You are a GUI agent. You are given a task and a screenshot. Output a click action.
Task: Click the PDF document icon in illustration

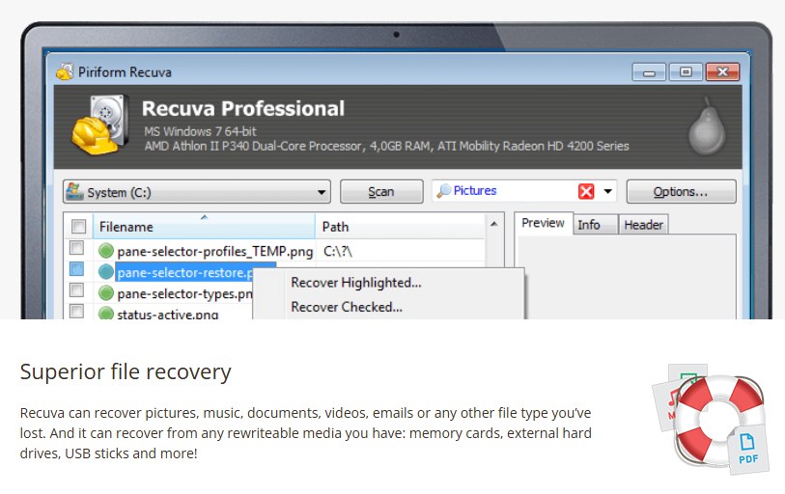(748, 449)
